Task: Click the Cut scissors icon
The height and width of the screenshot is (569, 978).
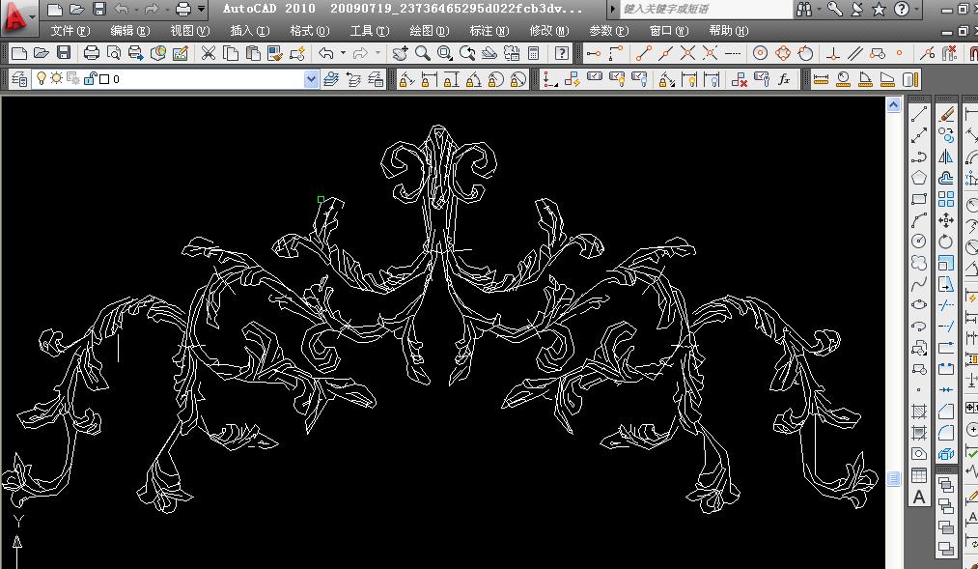Action: pos(208,53)
